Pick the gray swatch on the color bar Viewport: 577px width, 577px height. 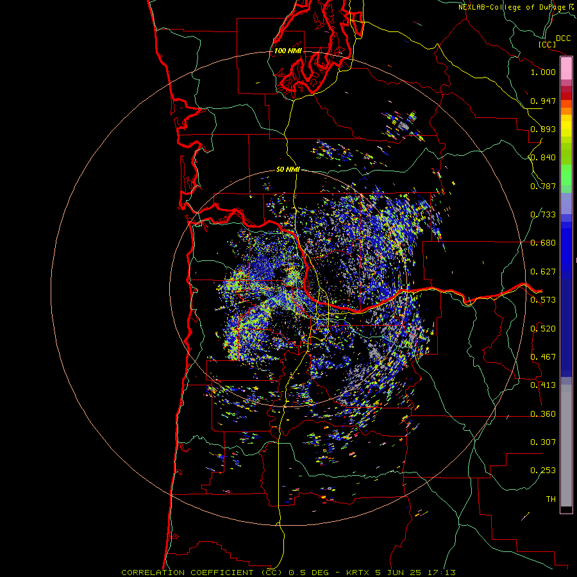click(566, 446)
